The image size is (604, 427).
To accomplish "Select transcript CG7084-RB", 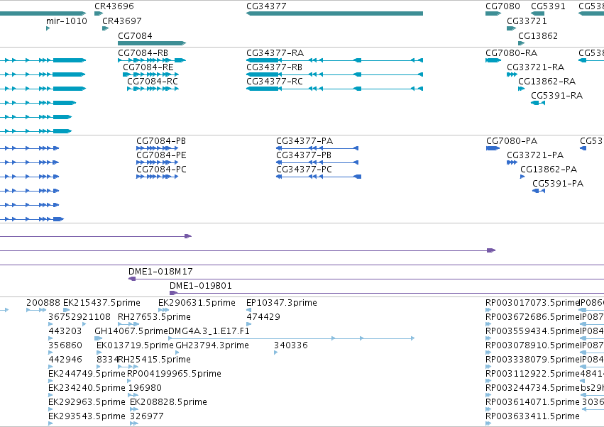I will [x=152, y=60].
